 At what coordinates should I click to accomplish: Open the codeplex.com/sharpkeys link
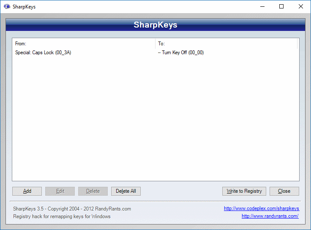[x=262, y=208]
